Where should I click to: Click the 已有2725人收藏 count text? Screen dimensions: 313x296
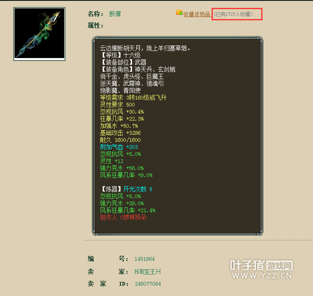pos(233,14)
